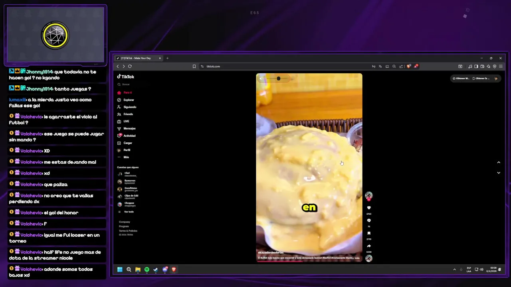The image size is (511, 287).
Task: Bookmark the video to favorites
Action: (x=369, y=233)
